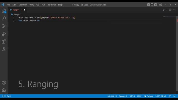Open the Explorer view in activity bar
This screenshot has width=178, height=100.
click(x=4, y=11)
